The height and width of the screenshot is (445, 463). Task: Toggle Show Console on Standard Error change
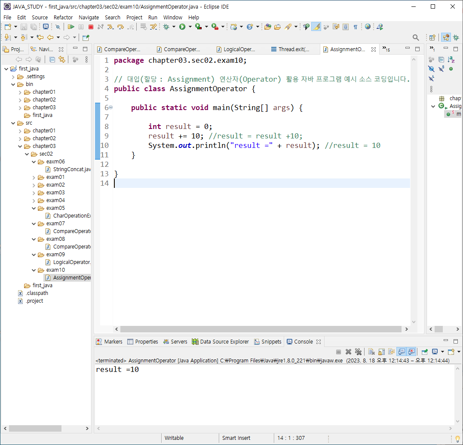pyautogui.click(x=411, y=352)
